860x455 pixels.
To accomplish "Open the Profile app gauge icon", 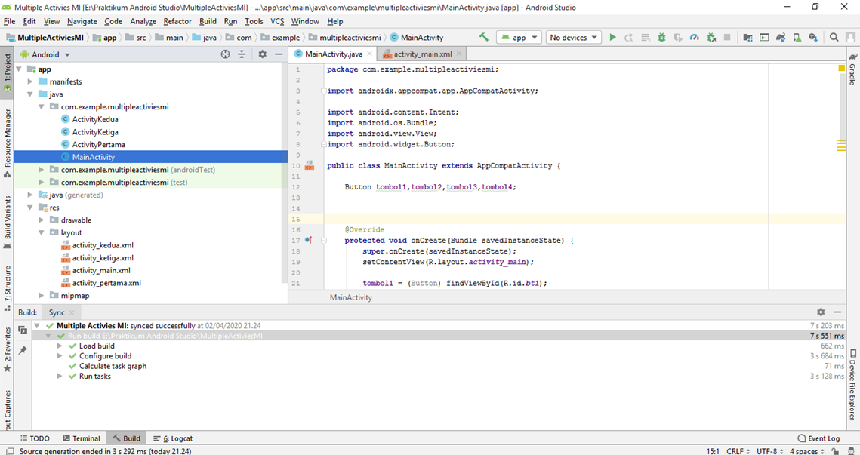I will pos(695,37).
